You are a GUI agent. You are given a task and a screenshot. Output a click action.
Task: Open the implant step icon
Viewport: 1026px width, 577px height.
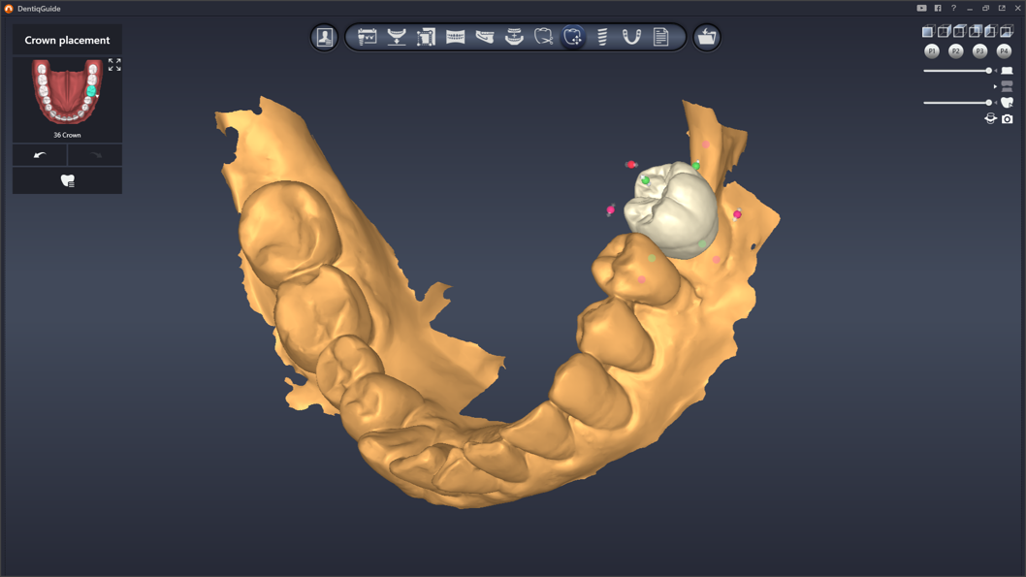(x=602, y=38)
